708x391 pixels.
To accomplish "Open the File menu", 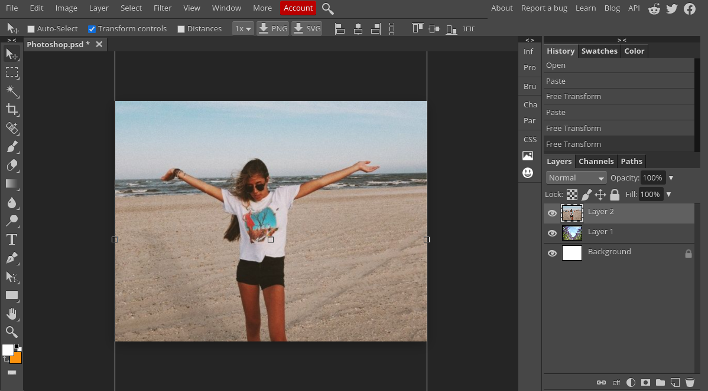I will coord(12,8).
